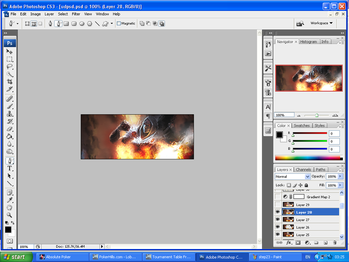The image size is (349, 262).
Task: Hide Layer 26 with its eye icon
Action: [x=277, y=227]
